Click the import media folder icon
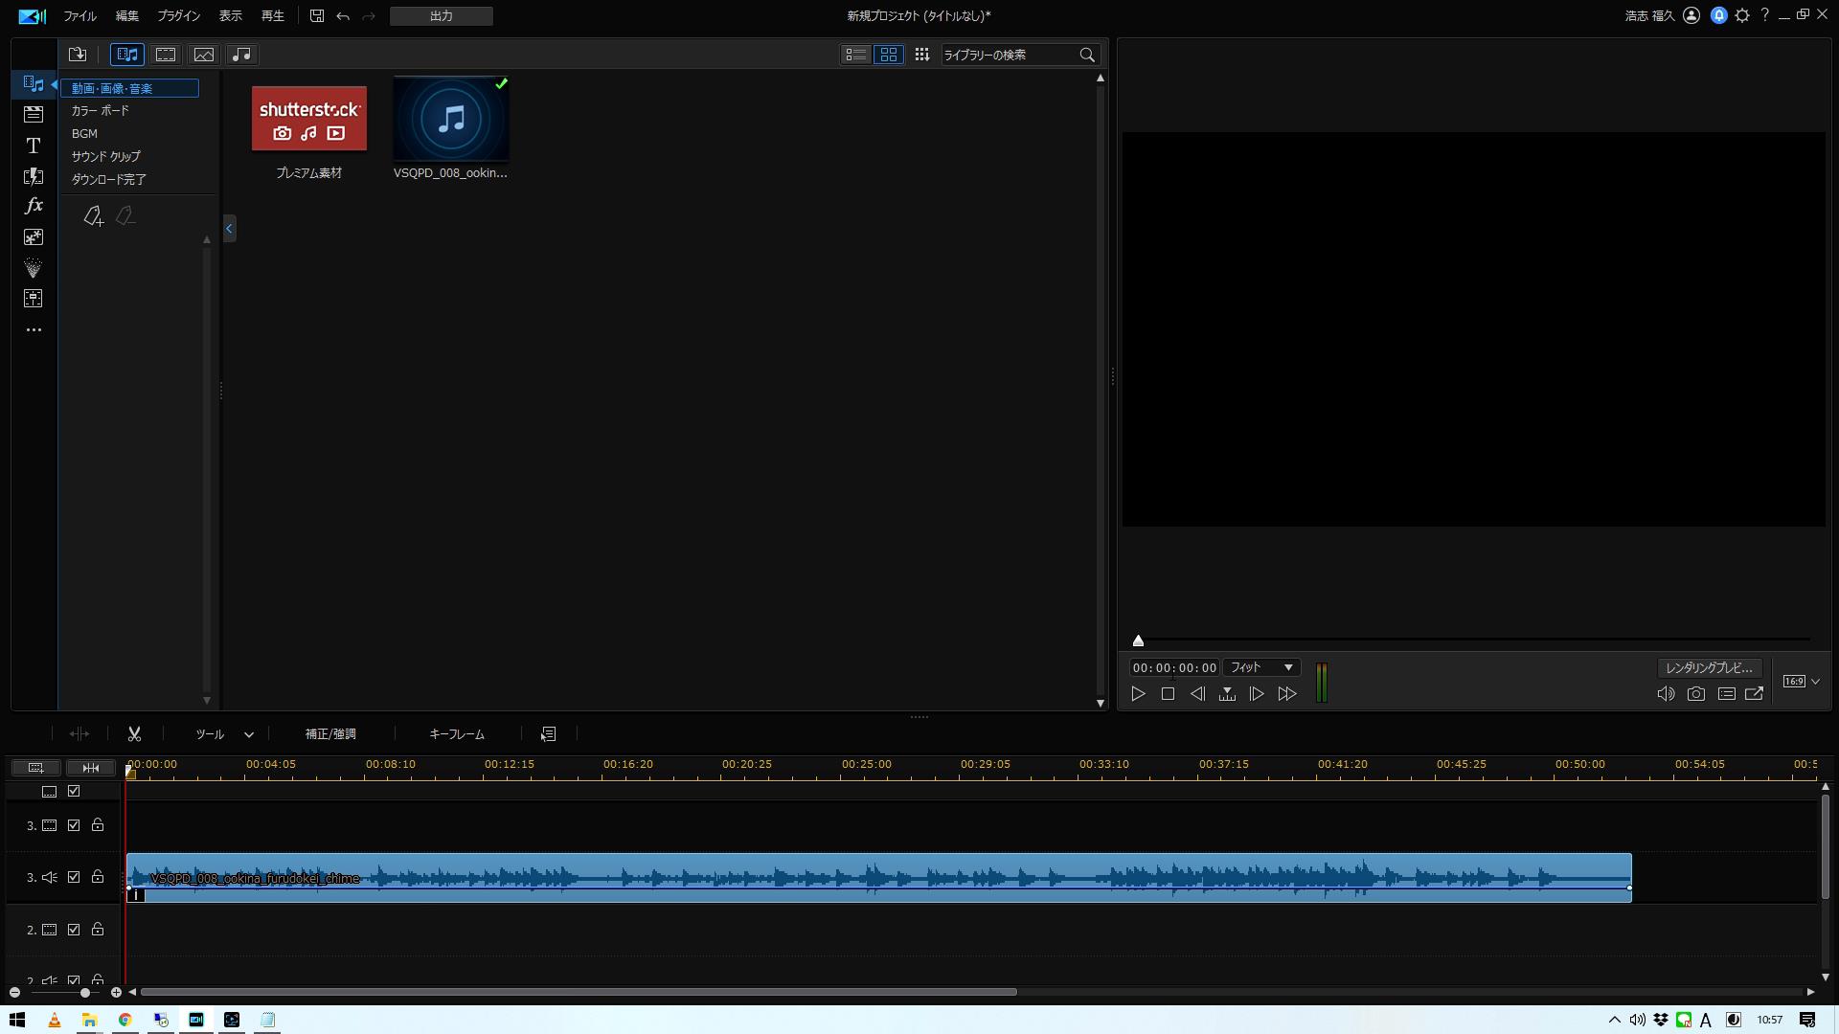 (78, 55)
